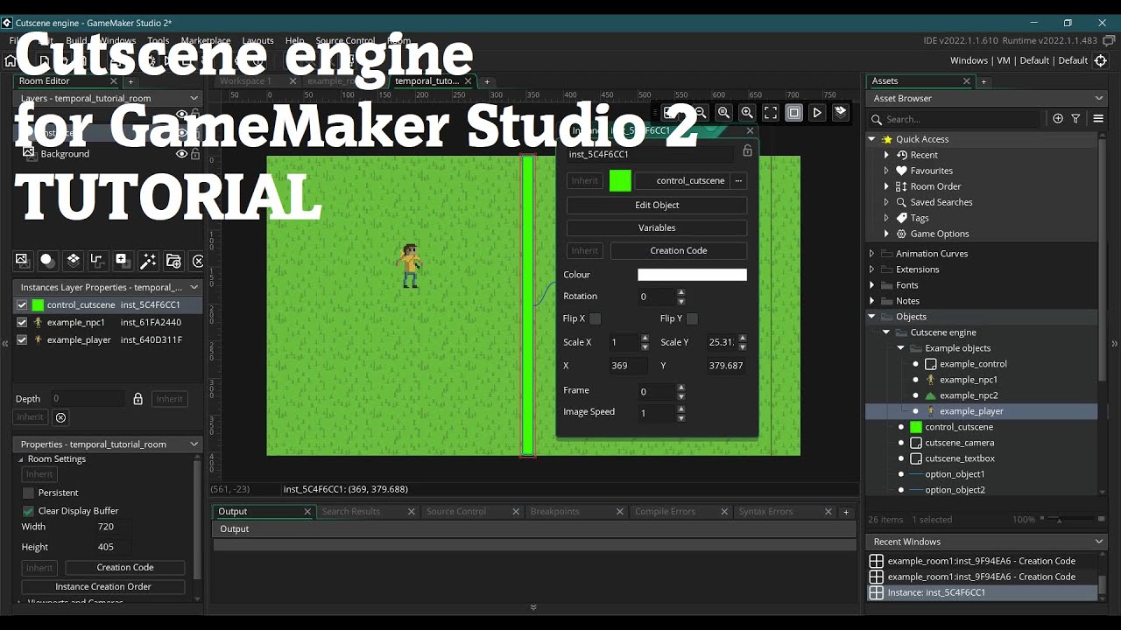Expand the Animation Curves folder
The width and height of the screenshot is (1121, 630).
[x=871, y=254]
